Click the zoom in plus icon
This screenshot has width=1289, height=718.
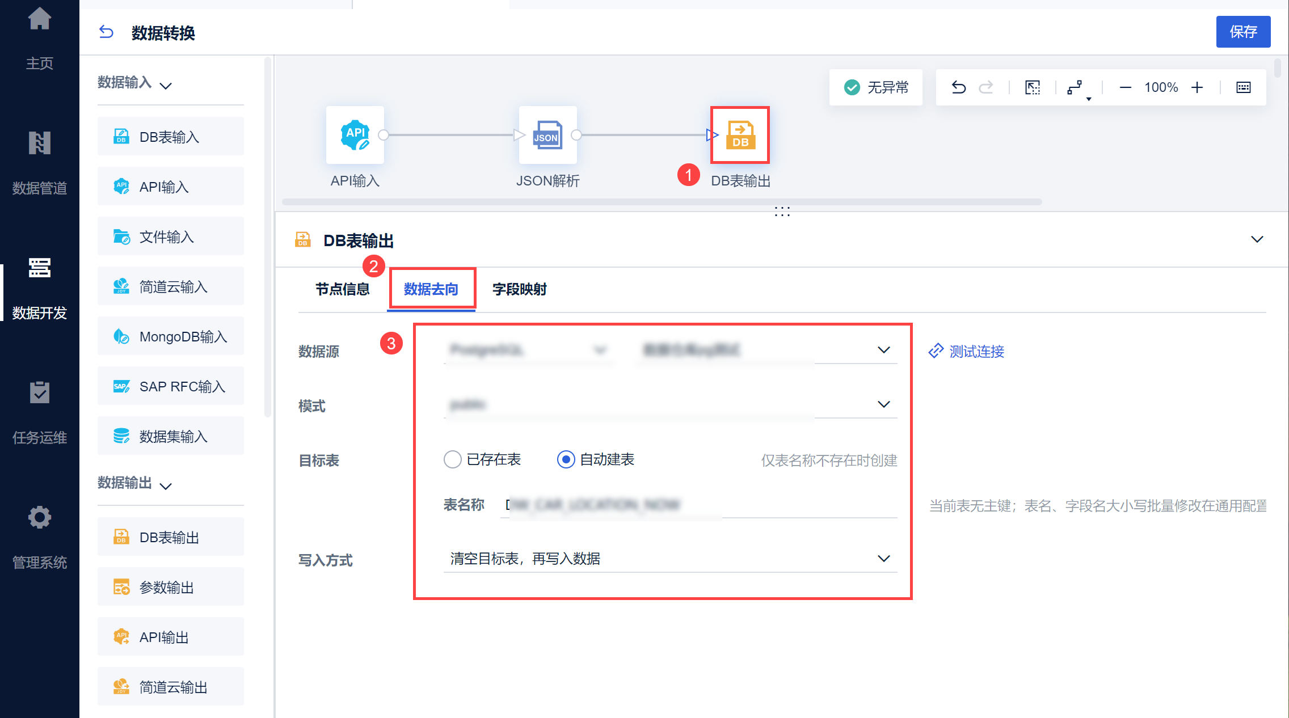tap(1197, 87)
